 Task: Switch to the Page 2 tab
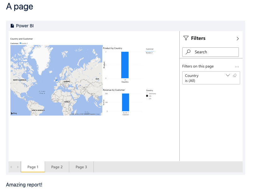(x=57, y=167)
